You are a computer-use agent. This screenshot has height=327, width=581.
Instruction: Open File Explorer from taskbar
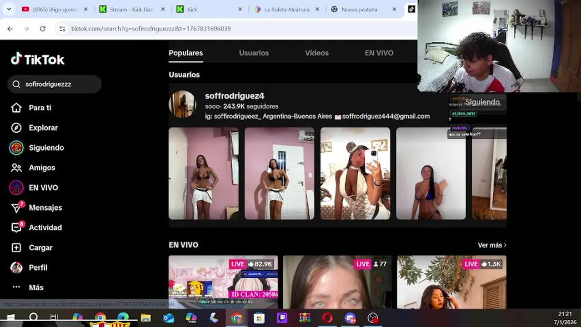pyautogui.click(x=145, y=318)
